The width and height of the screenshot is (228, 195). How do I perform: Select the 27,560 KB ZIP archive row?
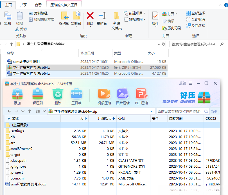tap(87, 68)
